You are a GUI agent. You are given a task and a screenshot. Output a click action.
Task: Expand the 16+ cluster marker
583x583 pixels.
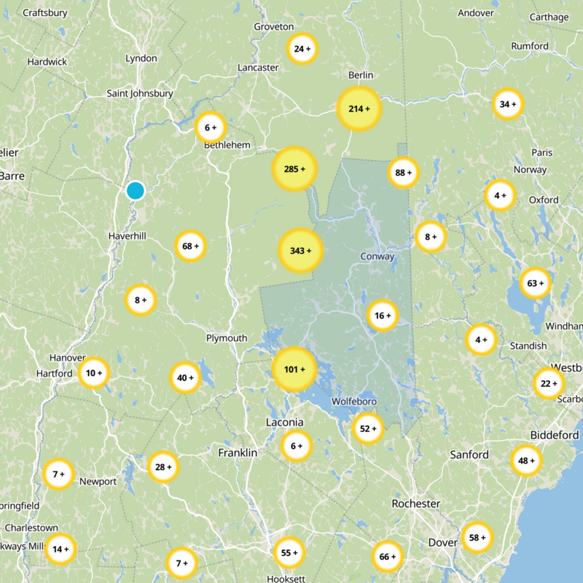click(x=383, y=316)
